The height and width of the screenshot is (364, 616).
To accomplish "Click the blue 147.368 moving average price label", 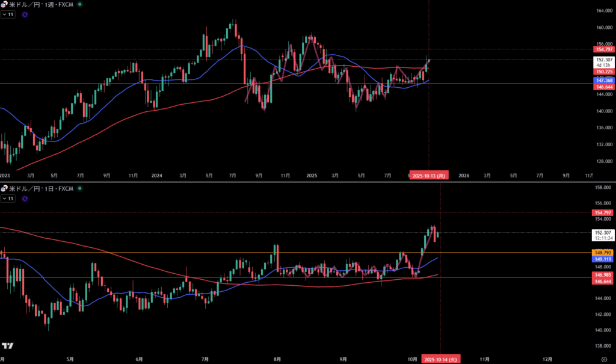I will (603, 80).
